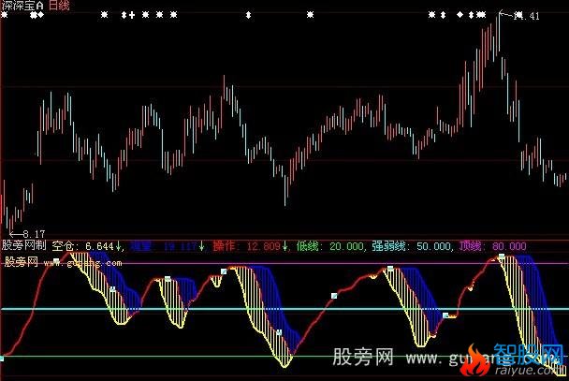The image size is (569, 381).
Task: Click the double-star marker left of the 14.41 label
Action: click(x=481, y=15)
